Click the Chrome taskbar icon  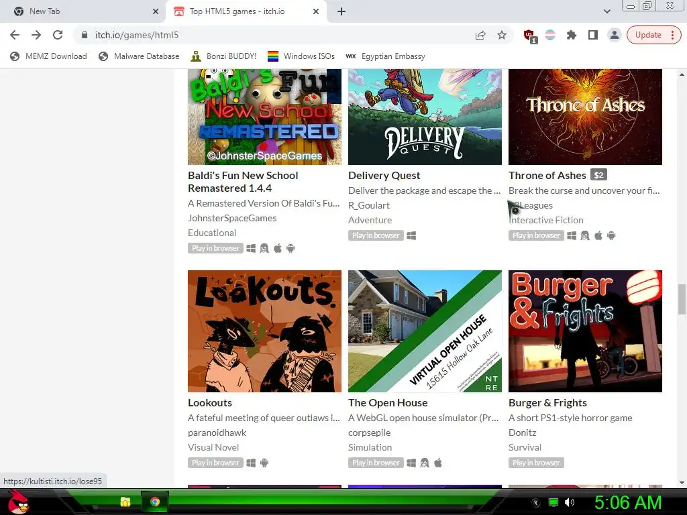click(155, 502)
